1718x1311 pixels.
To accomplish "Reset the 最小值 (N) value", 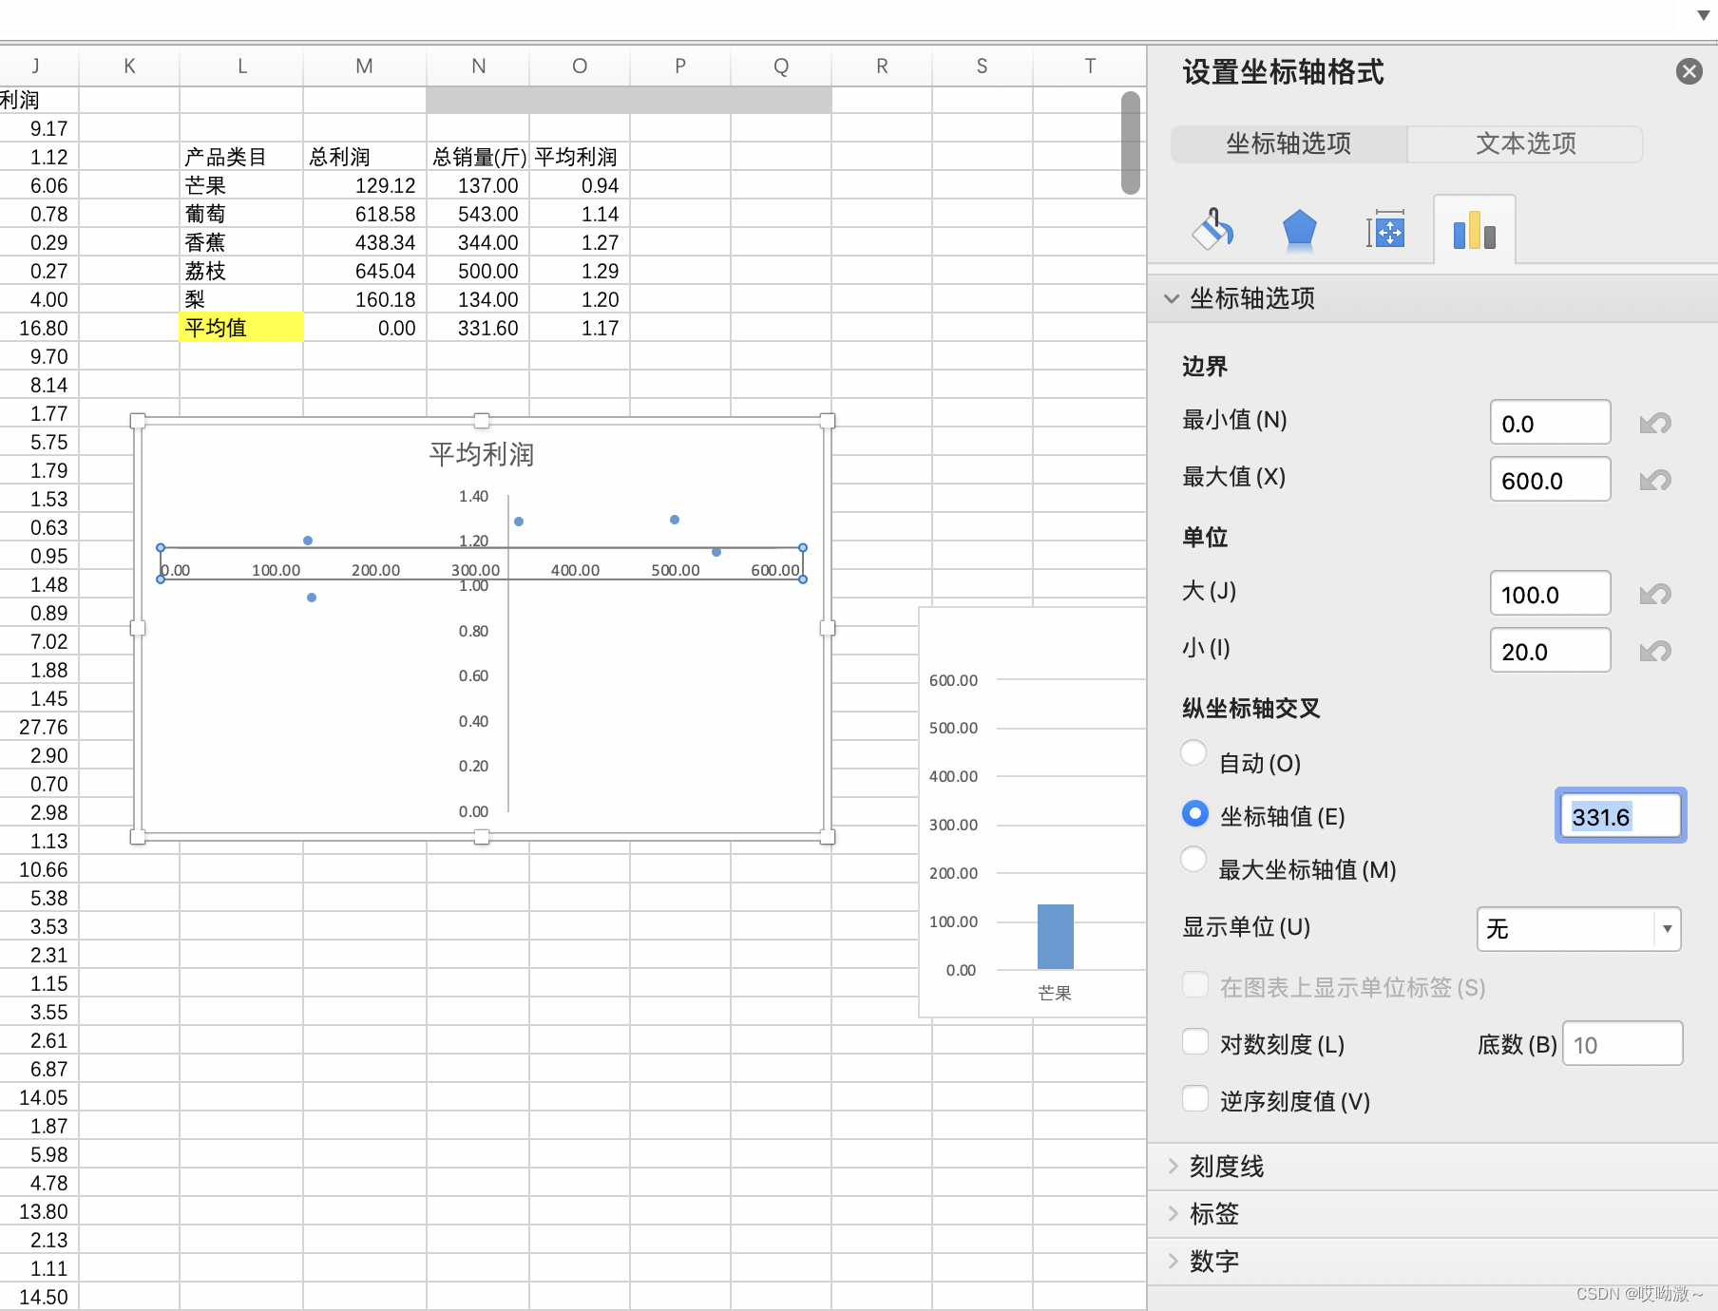I will coord(1655,423).
